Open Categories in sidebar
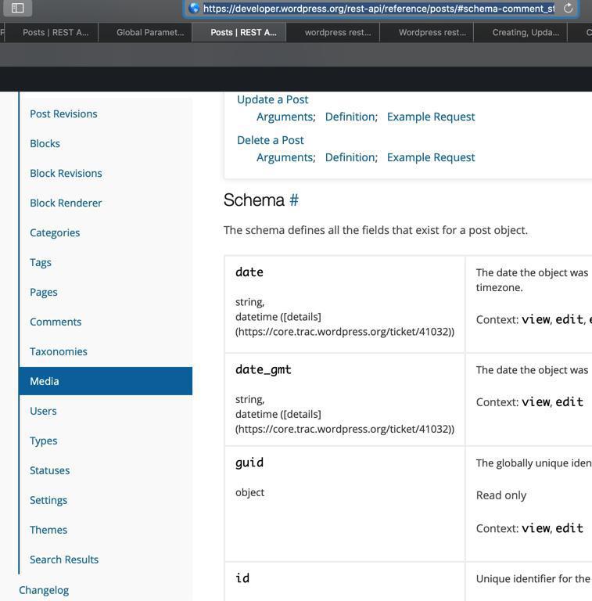The width and height of the screenshot is (592, 601). 55,233
